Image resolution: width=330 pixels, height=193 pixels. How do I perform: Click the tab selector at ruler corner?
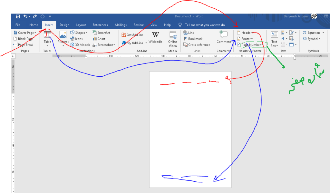(13, 56)
